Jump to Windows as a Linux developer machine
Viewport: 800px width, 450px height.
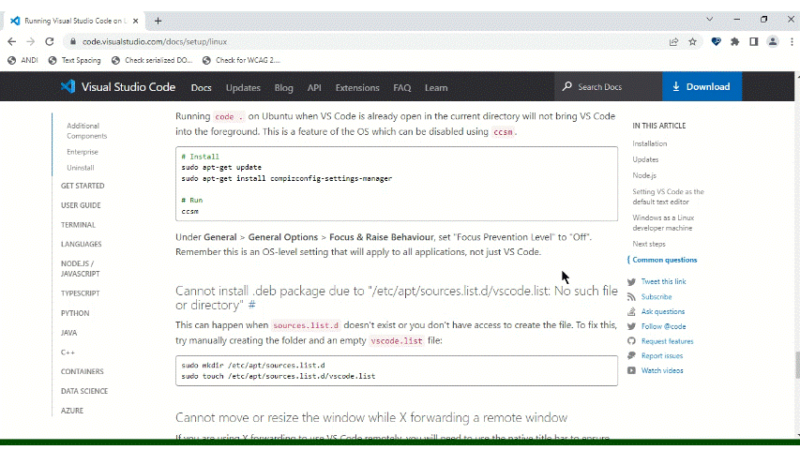pos(663,223)
